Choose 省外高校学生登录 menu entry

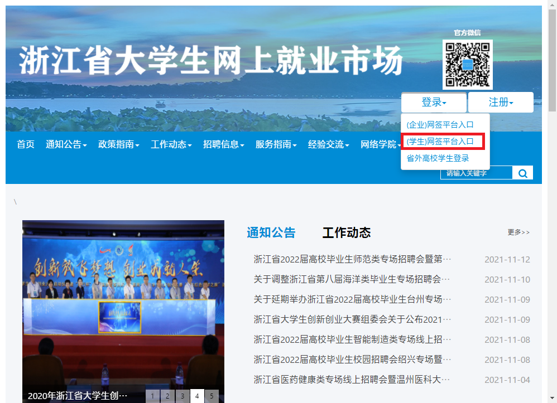coord(438,158)
